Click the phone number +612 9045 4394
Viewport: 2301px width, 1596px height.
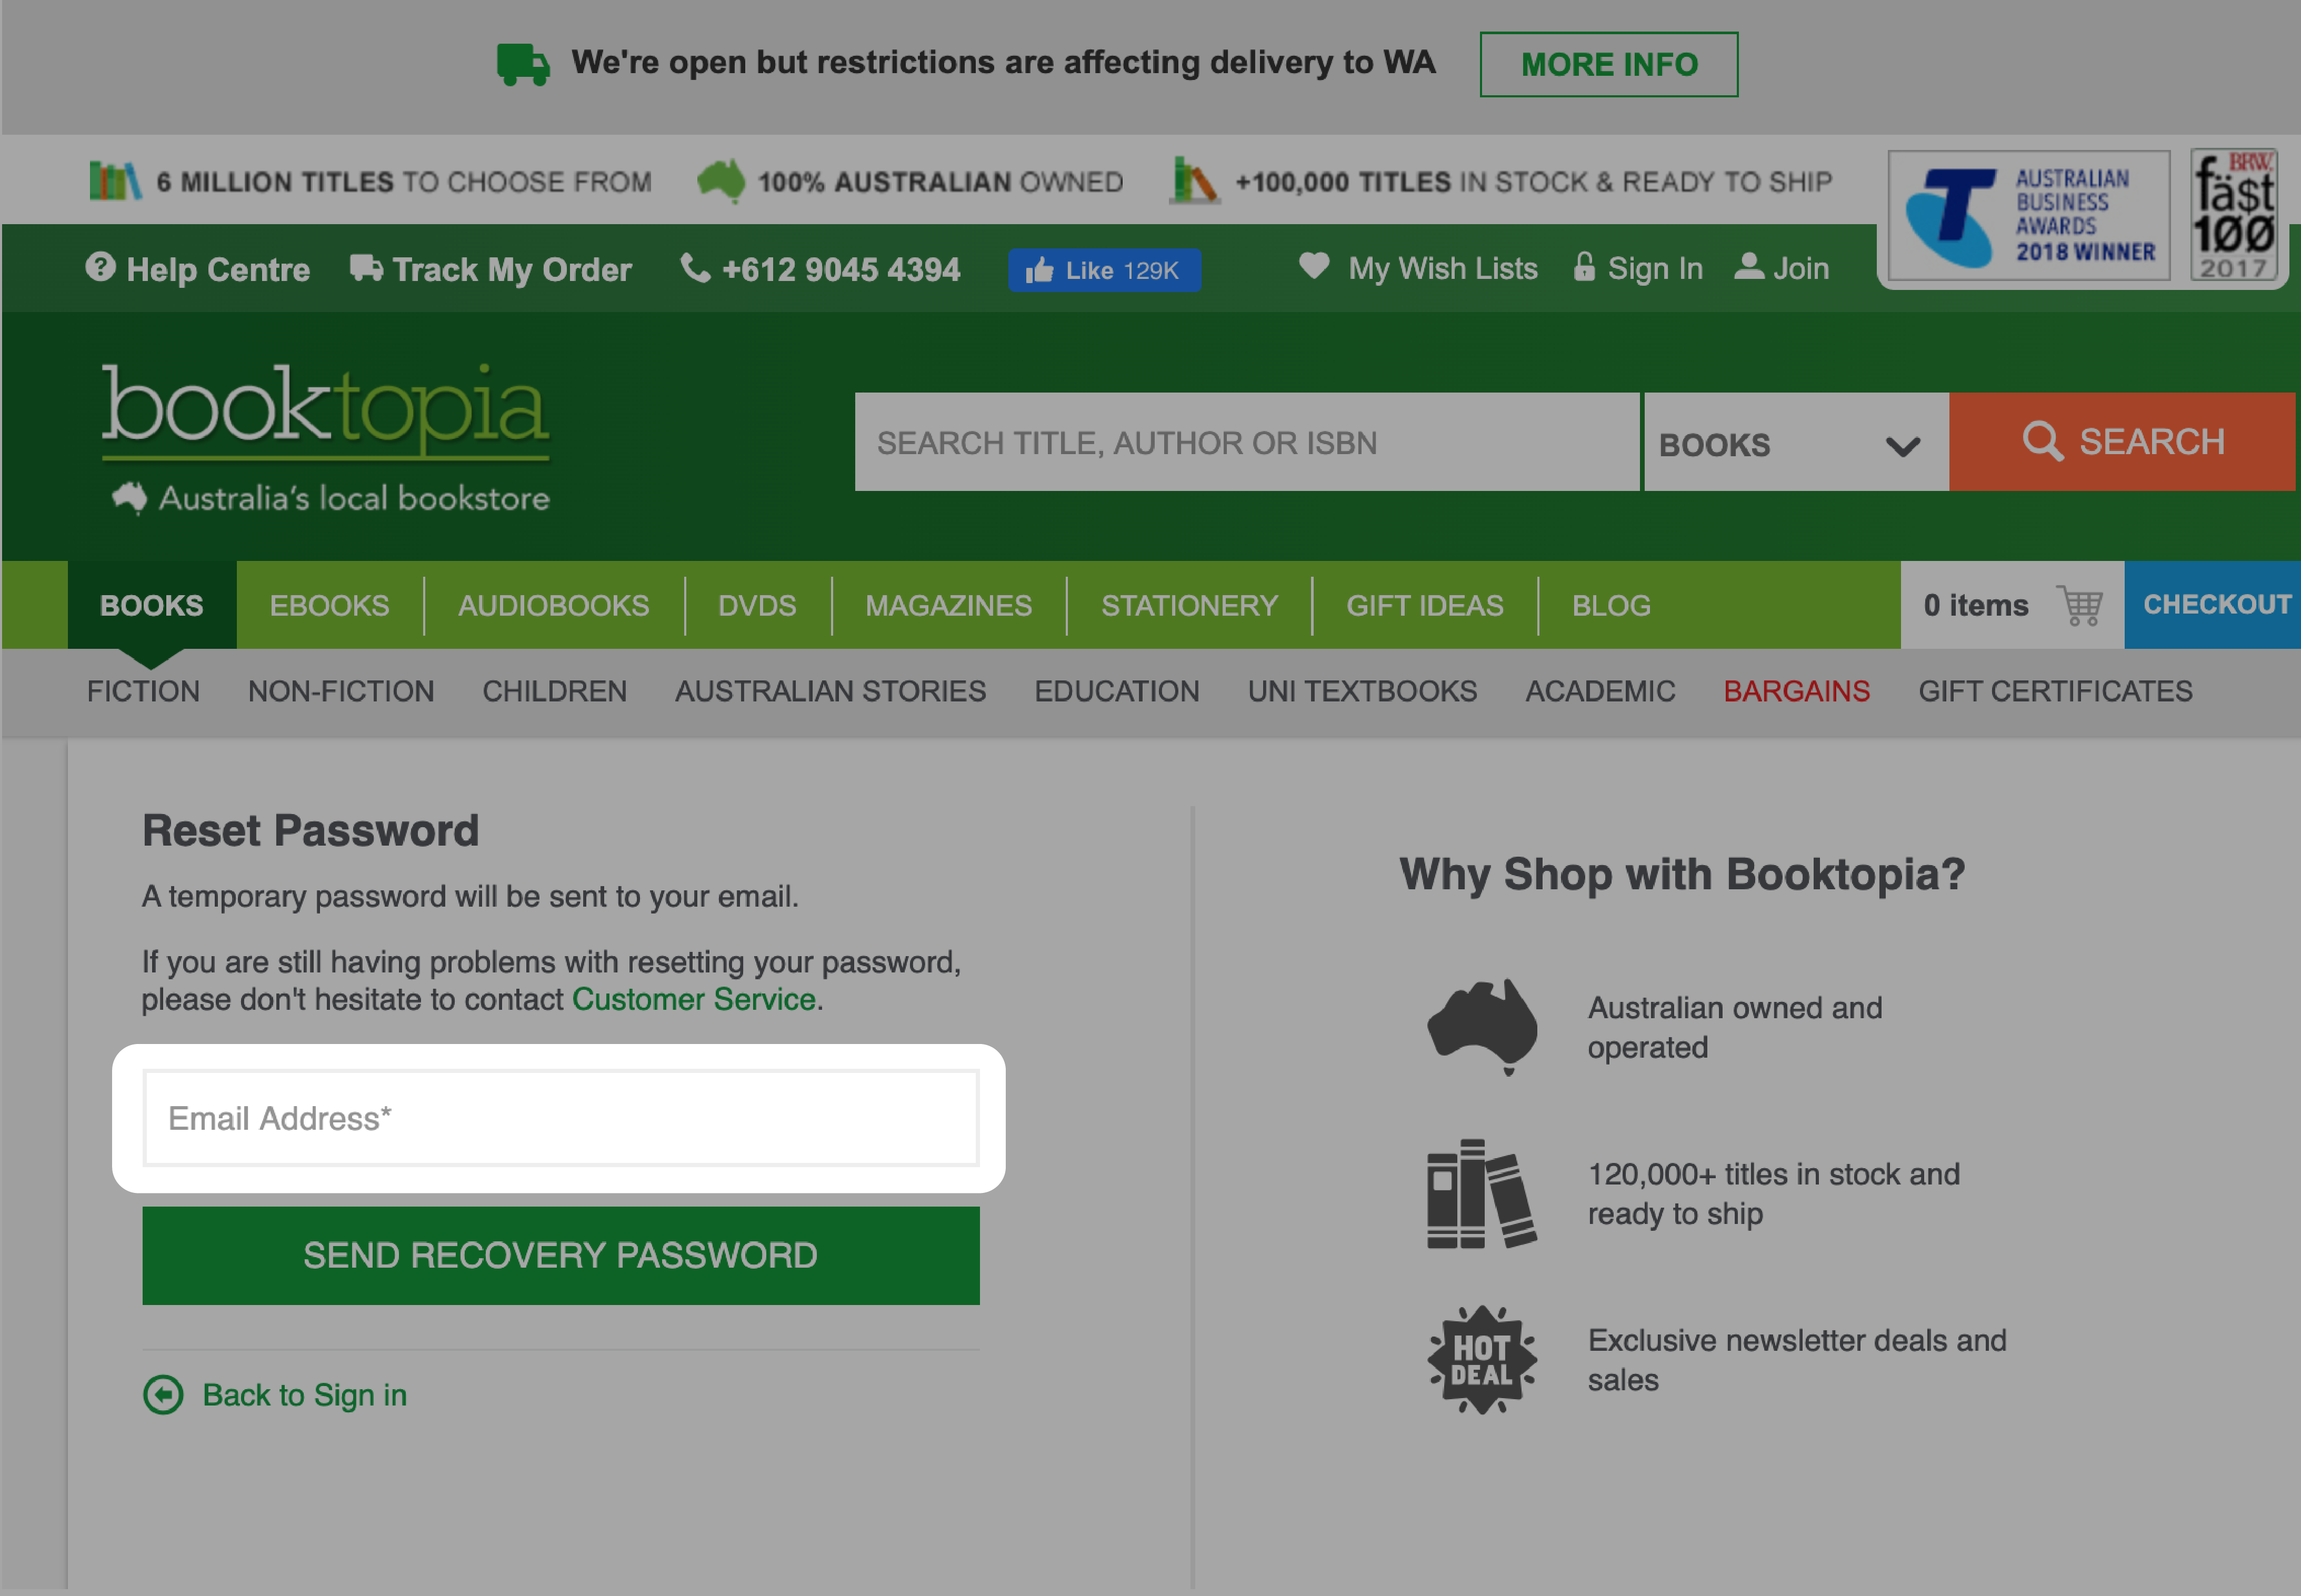pos(841,269)
